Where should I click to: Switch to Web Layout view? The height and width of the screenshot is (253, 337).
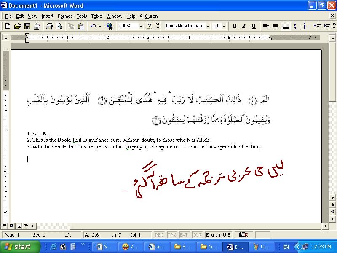(x=12, y=226)
